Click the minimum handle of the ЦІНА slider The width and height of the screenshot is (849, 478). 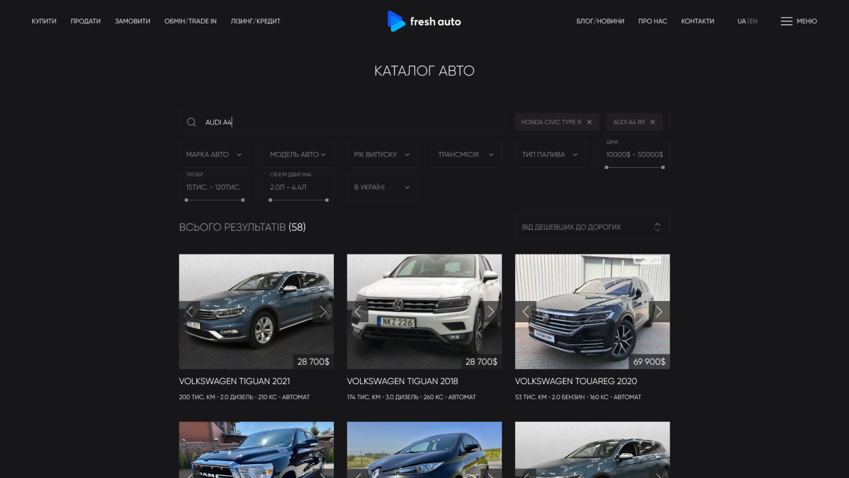pyautogui.click(x=607, y=167)
